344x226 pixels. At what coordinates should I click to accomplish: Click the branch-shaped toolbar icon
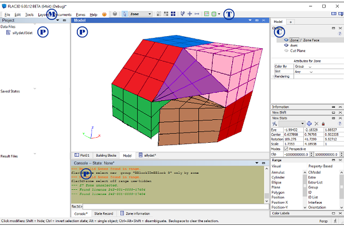182,14
